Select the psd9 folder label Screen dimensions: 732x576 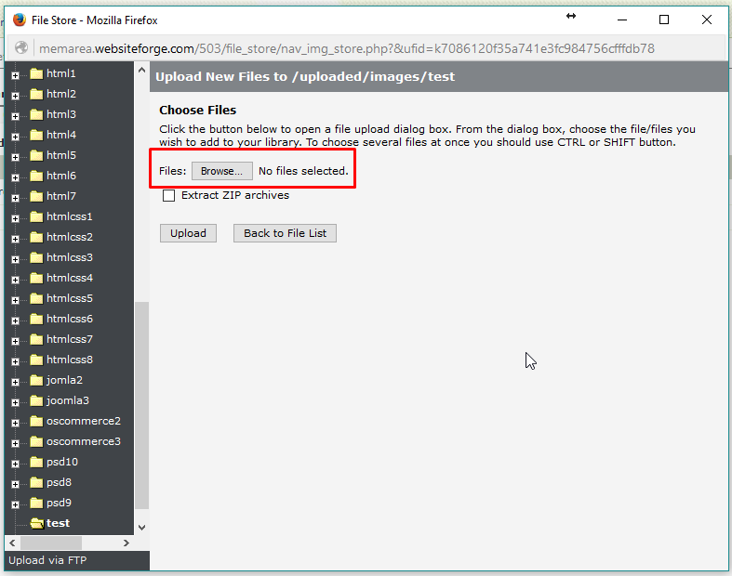[x=59, y=503]
